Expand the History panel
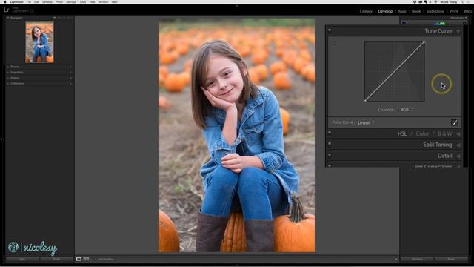The image size is (474, 267). (x=8, y=78)
